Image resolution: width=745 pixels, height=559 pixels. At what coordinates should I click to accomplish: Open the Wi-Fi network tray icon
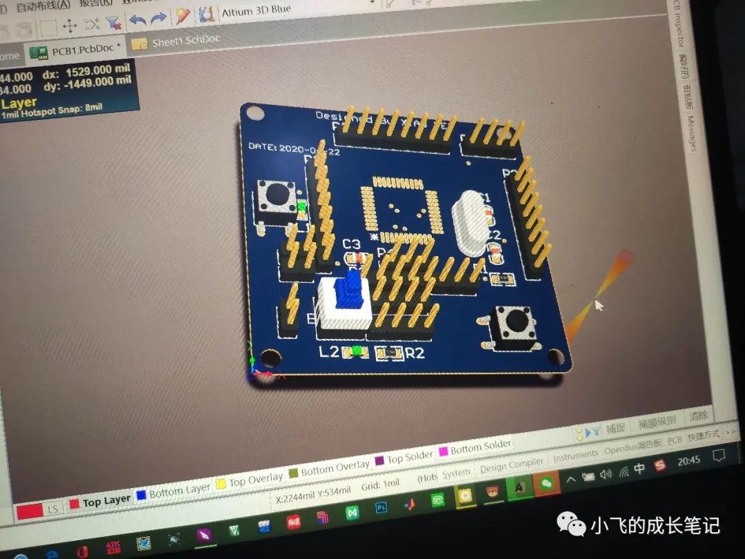624,471
